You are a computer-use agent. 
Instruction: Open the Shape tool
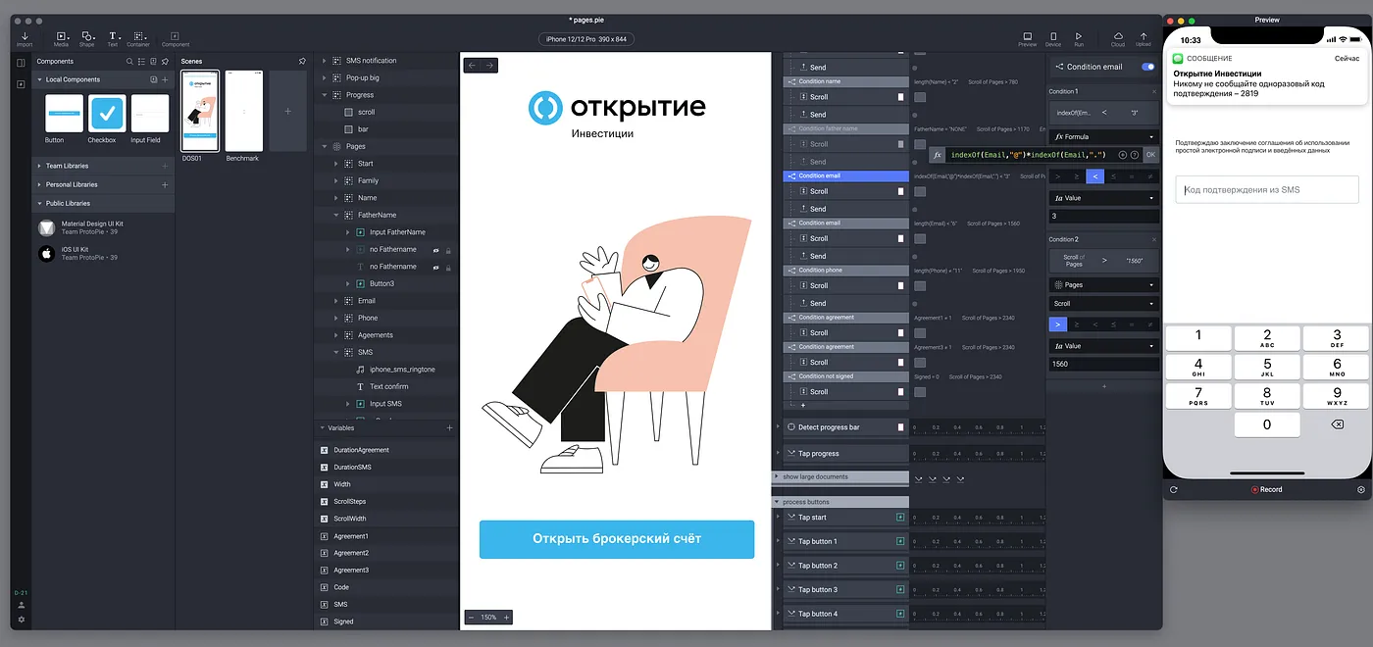coord(87,37)
